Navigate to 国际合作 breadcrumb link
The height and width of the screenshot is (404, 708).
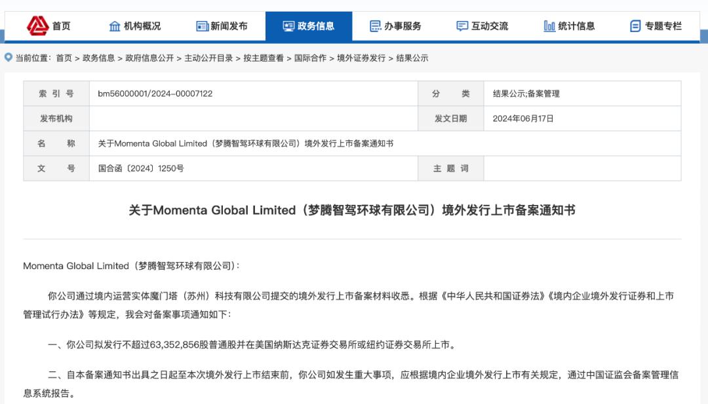tap(310, 58)
